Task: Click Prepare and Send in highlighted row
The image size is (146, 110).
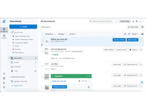Action: (119, 40)
